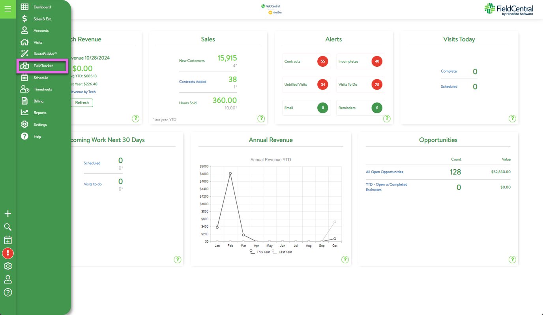Click the help question mark at rail bottom
Viewport: 543px width, 315px height.
click(x=8, y=292)
